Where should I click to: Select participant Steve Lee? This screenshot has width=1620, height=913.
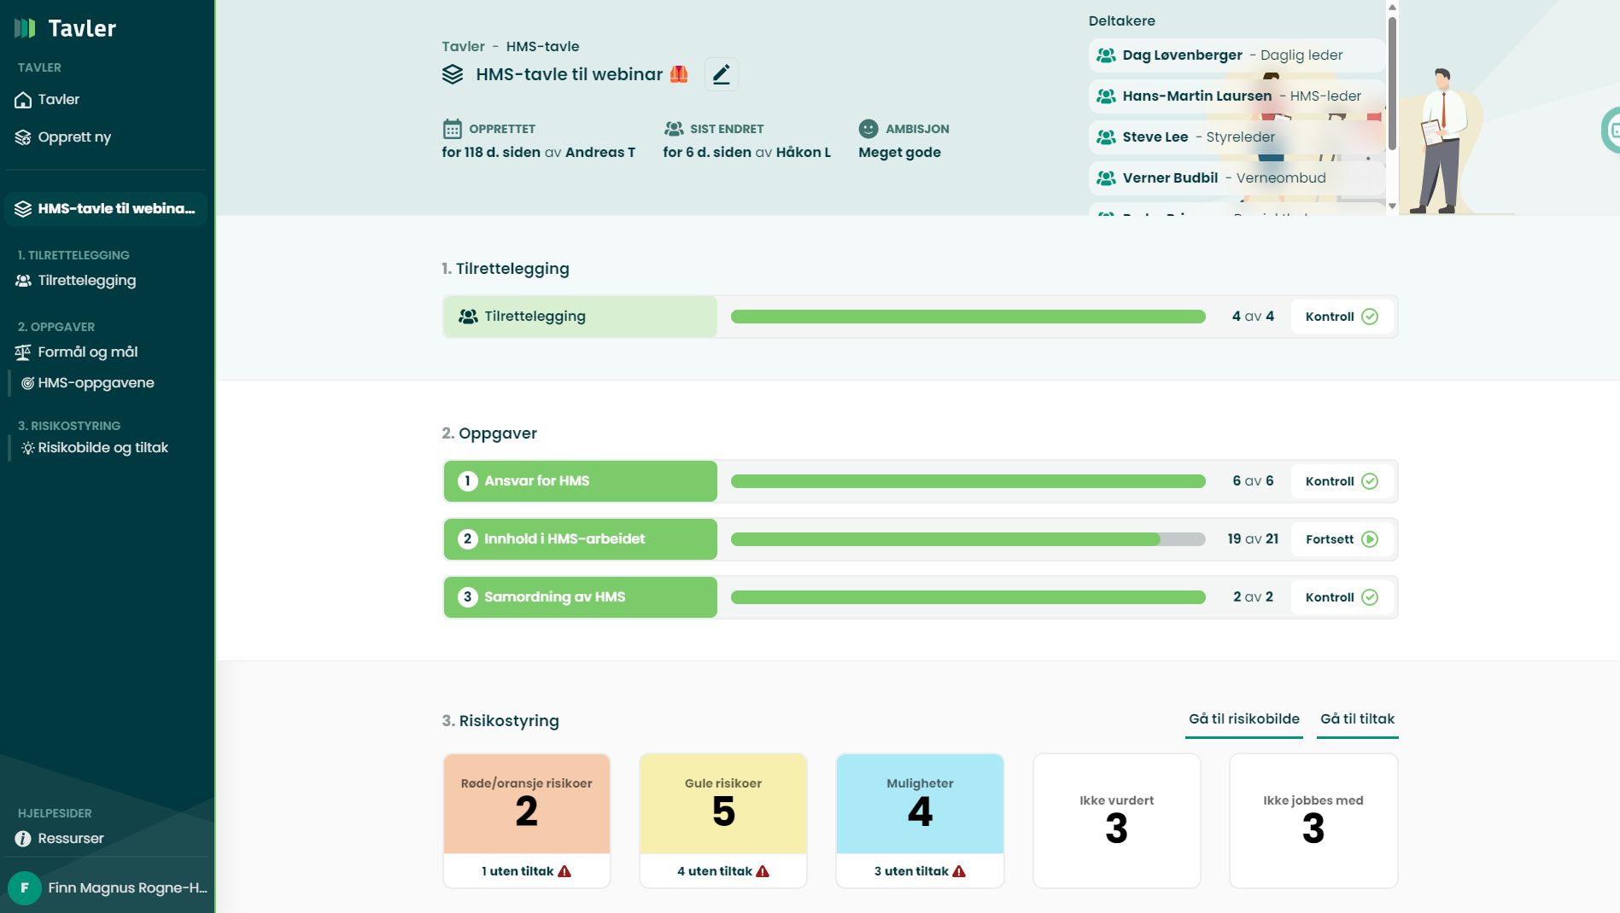tap(1236, 137)
